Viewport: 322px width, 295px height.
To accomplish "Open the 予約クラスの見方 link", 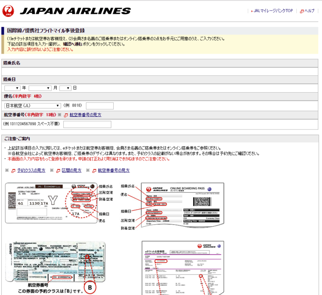I will (x=31, y=171).
